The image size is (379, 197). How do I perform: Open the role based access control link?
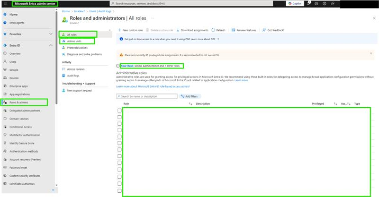153,86
